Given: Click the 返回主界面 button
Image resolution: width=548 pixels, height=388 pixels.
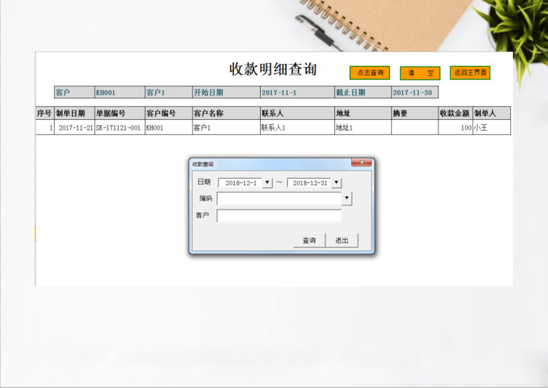Looking at the screenshot, I should point(470,72).
